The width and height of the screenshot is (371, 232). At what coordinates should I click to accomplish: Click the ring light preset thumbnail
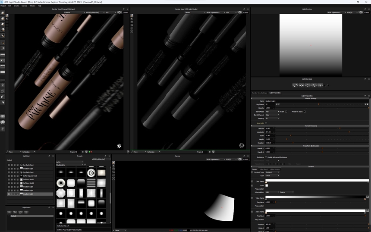click(61, 183)
